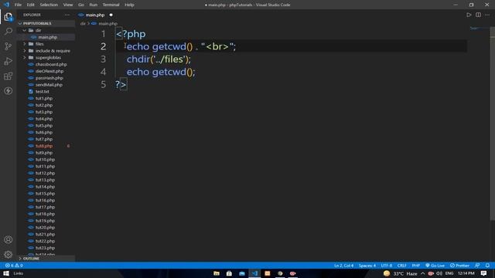
Task: Open the Explorer view in activity bar
Action: (9, 17)
